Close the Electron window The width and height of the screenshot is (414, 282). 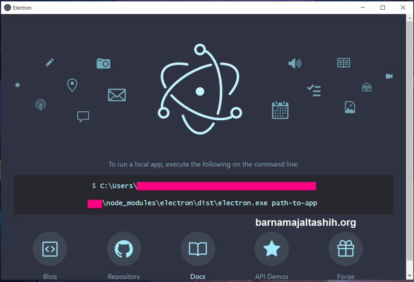(x=403, y=7)
